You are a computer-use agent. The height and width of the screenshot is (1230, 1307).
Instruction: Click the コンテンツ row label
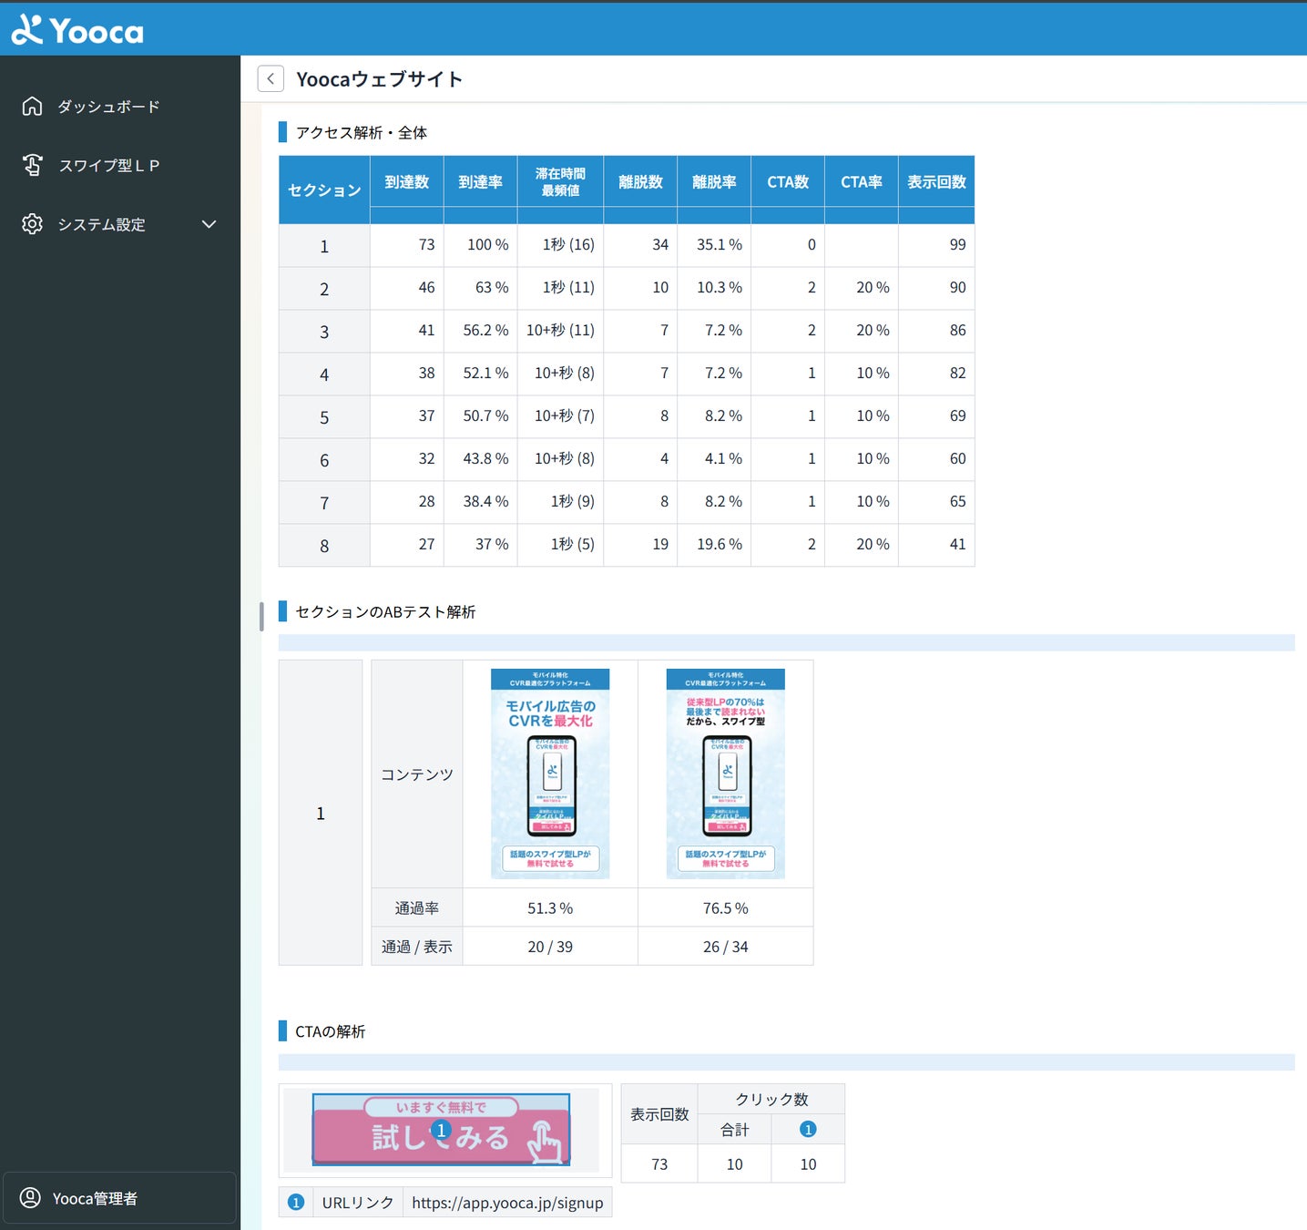tap(417, 774)
